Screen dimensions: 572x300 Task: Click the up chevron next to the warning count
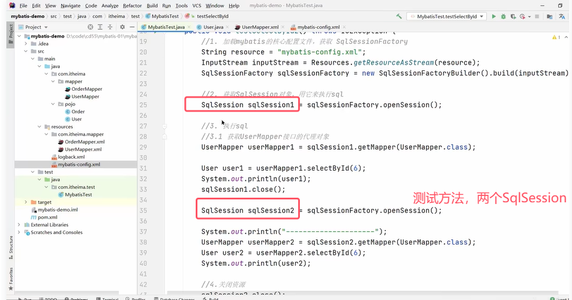tap(566, 37)
